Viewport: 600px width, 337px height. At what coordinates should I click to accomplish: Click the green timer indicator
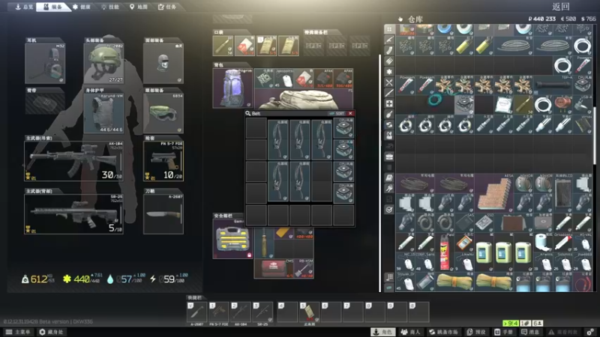[511, 324]
